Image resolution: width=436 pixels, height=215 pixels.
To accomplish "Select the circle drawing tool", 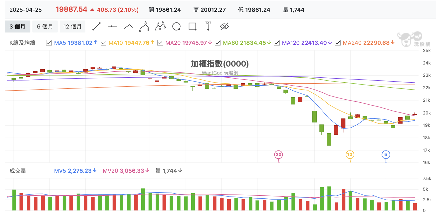I will [x=176, y=26].
